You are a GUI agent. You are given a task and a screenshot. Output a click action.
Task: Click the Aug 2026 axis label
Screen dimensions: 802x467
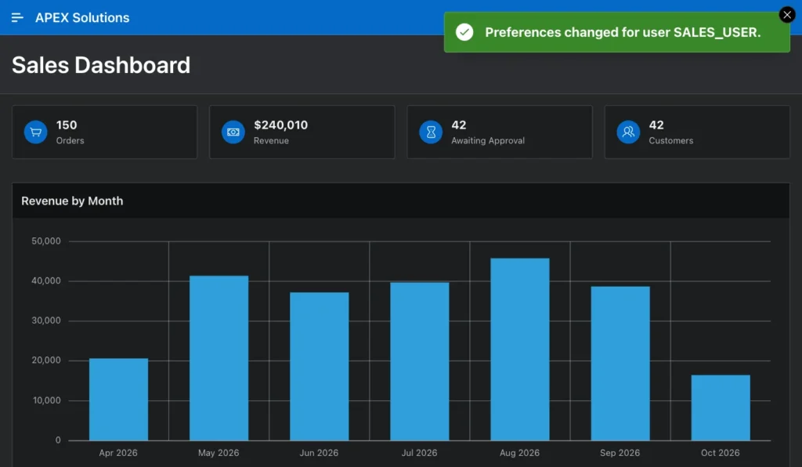[520, 453]
